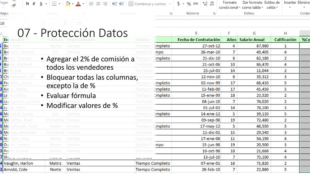This screenshot has width=310, height=174.
Task: Open Número dialog launcher
Action: pyautogui.click(x=214, y=13)
